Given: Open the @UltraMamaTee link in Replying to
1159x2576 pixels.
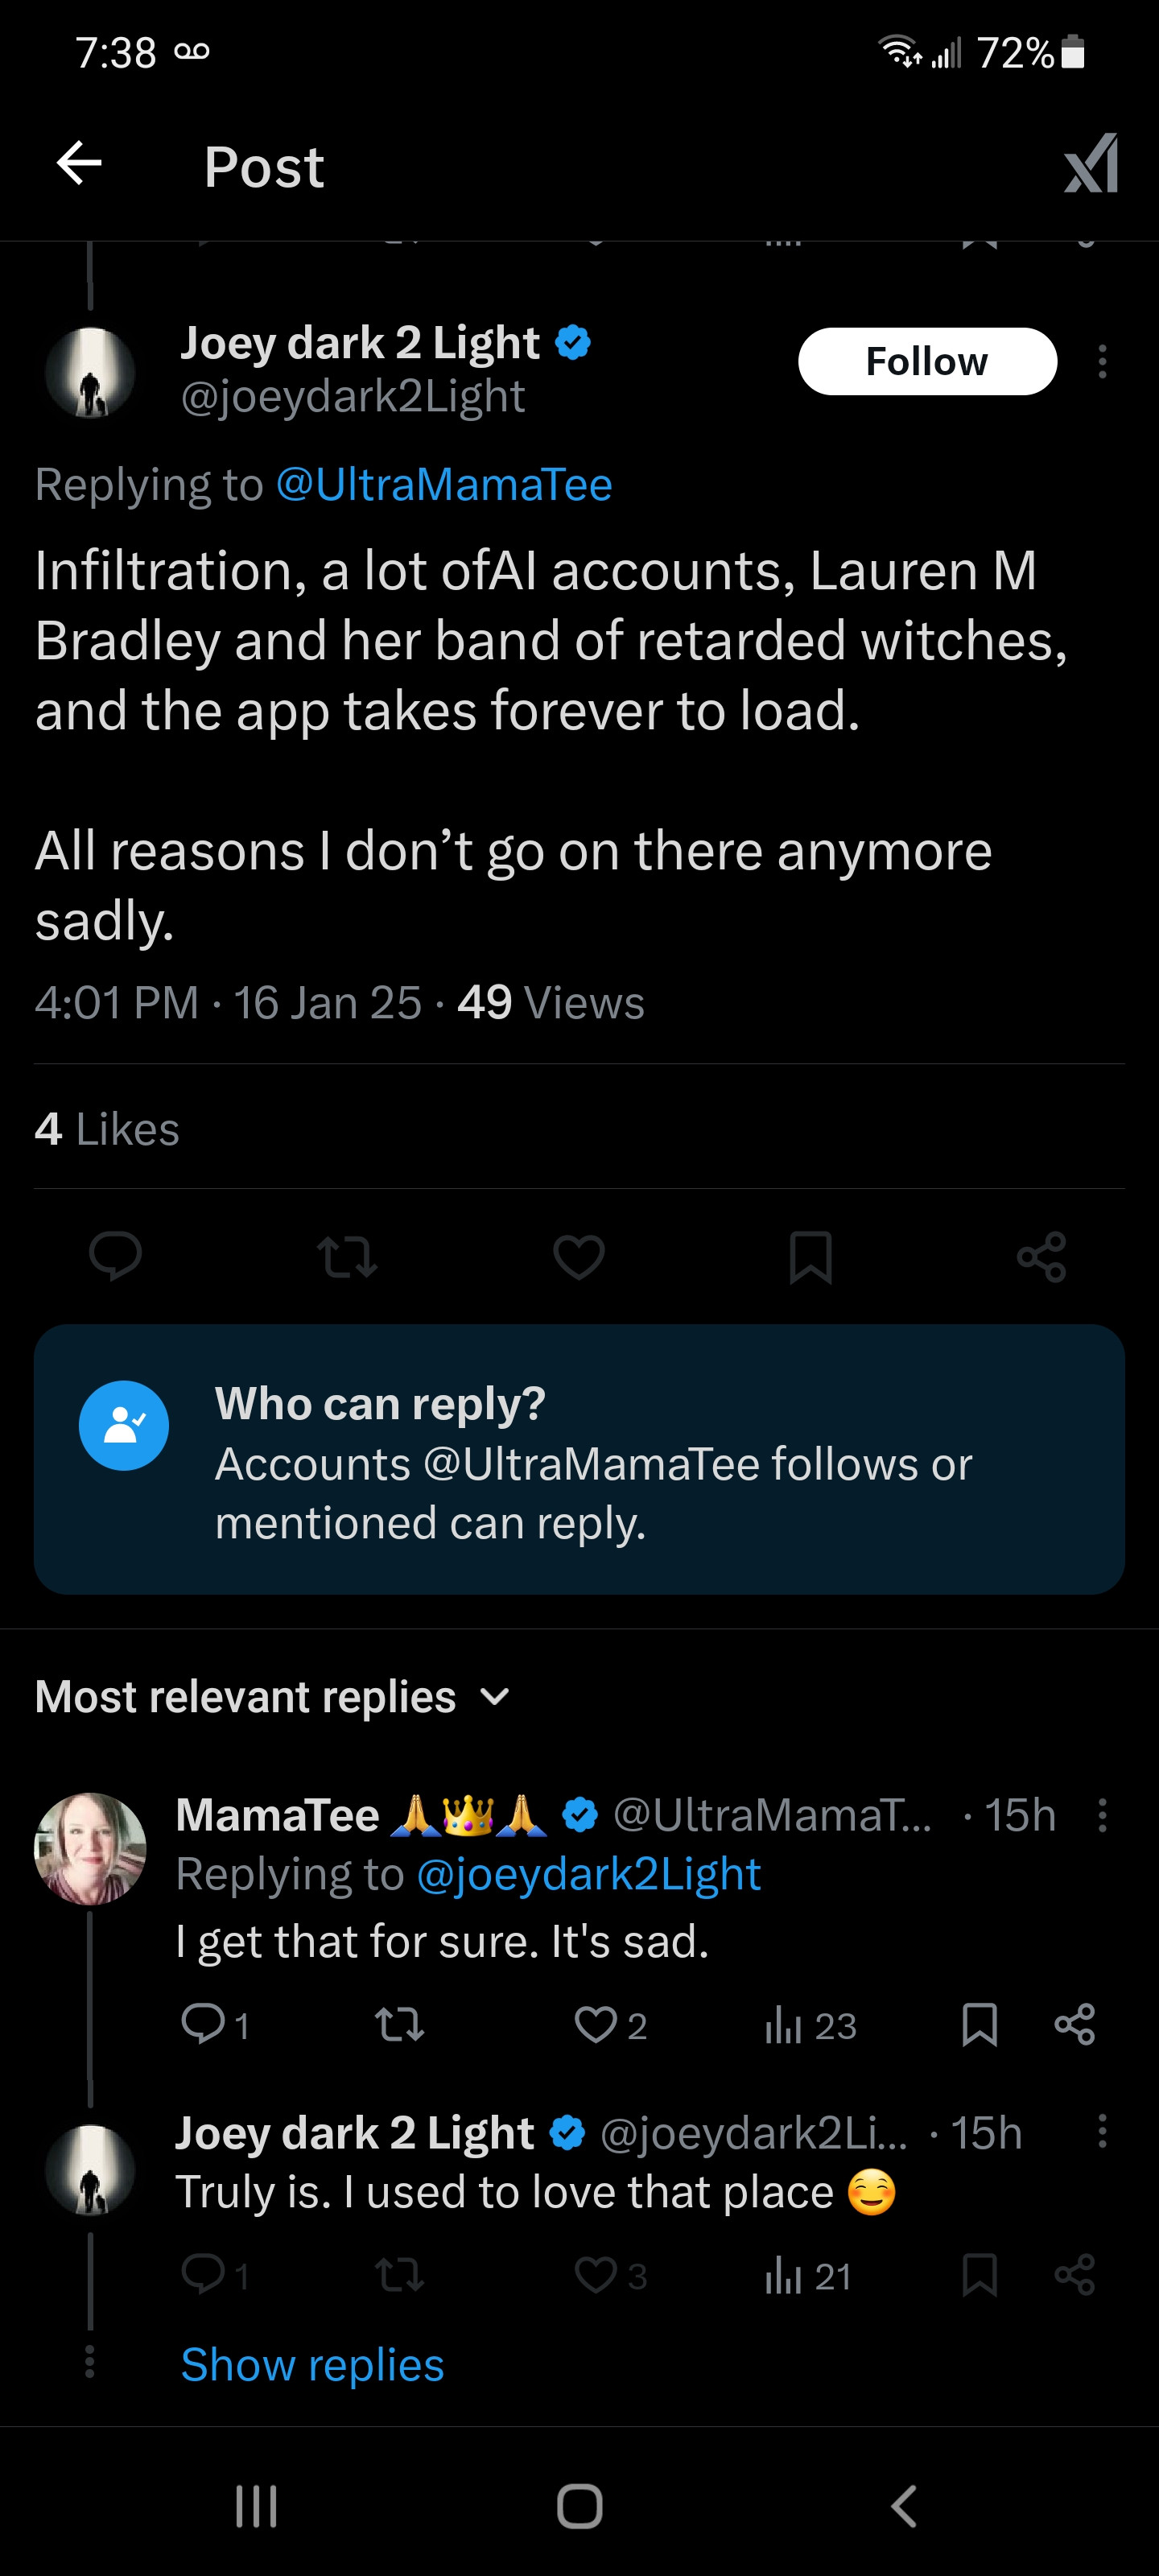Looking at the screenshot, I should [443, 485].
